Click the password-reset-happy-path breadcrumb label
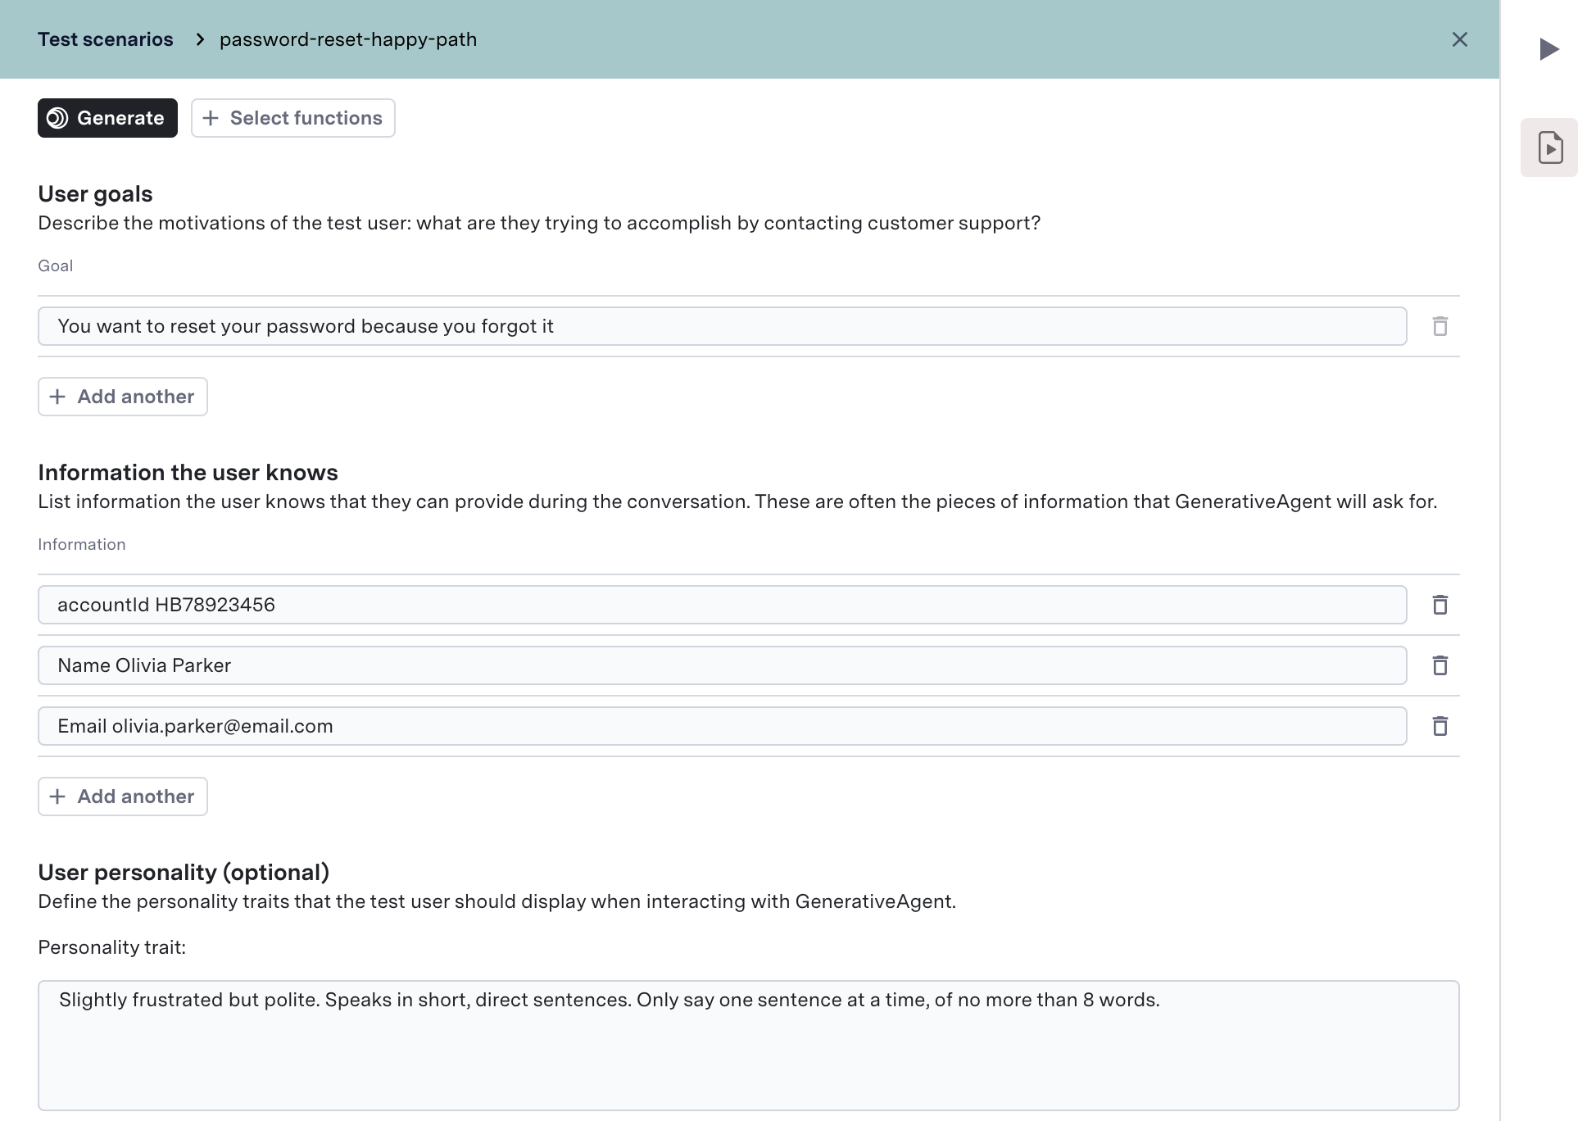 (x=347, y=39)
